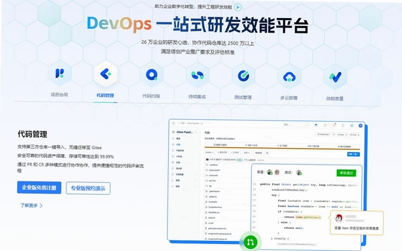Image resolution: width=402 pixels, height=251 pixels.
Task: Click the comment bubble about 变量 item
Action: (x=357, y=223)
